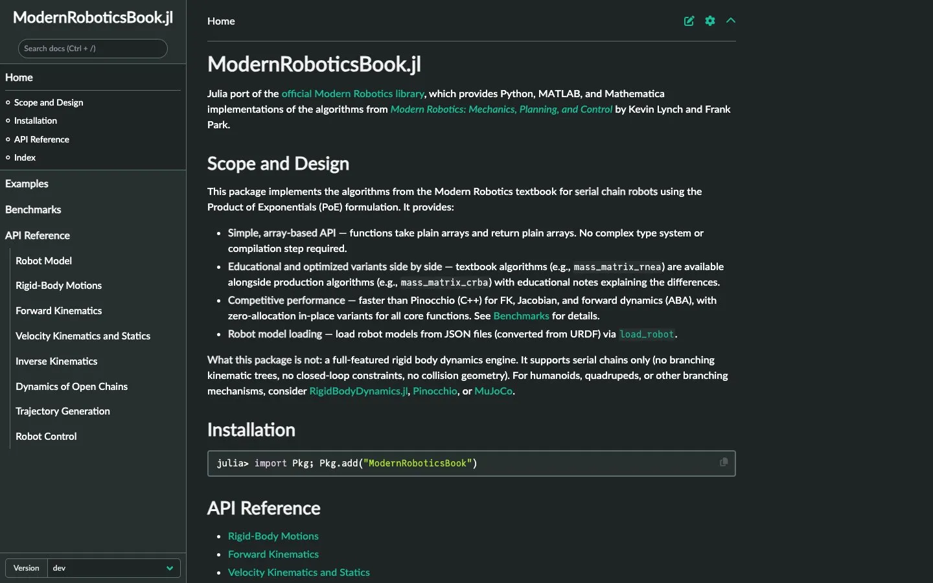
Task: Click the Home breadcrumb at top
Action: 221,21
